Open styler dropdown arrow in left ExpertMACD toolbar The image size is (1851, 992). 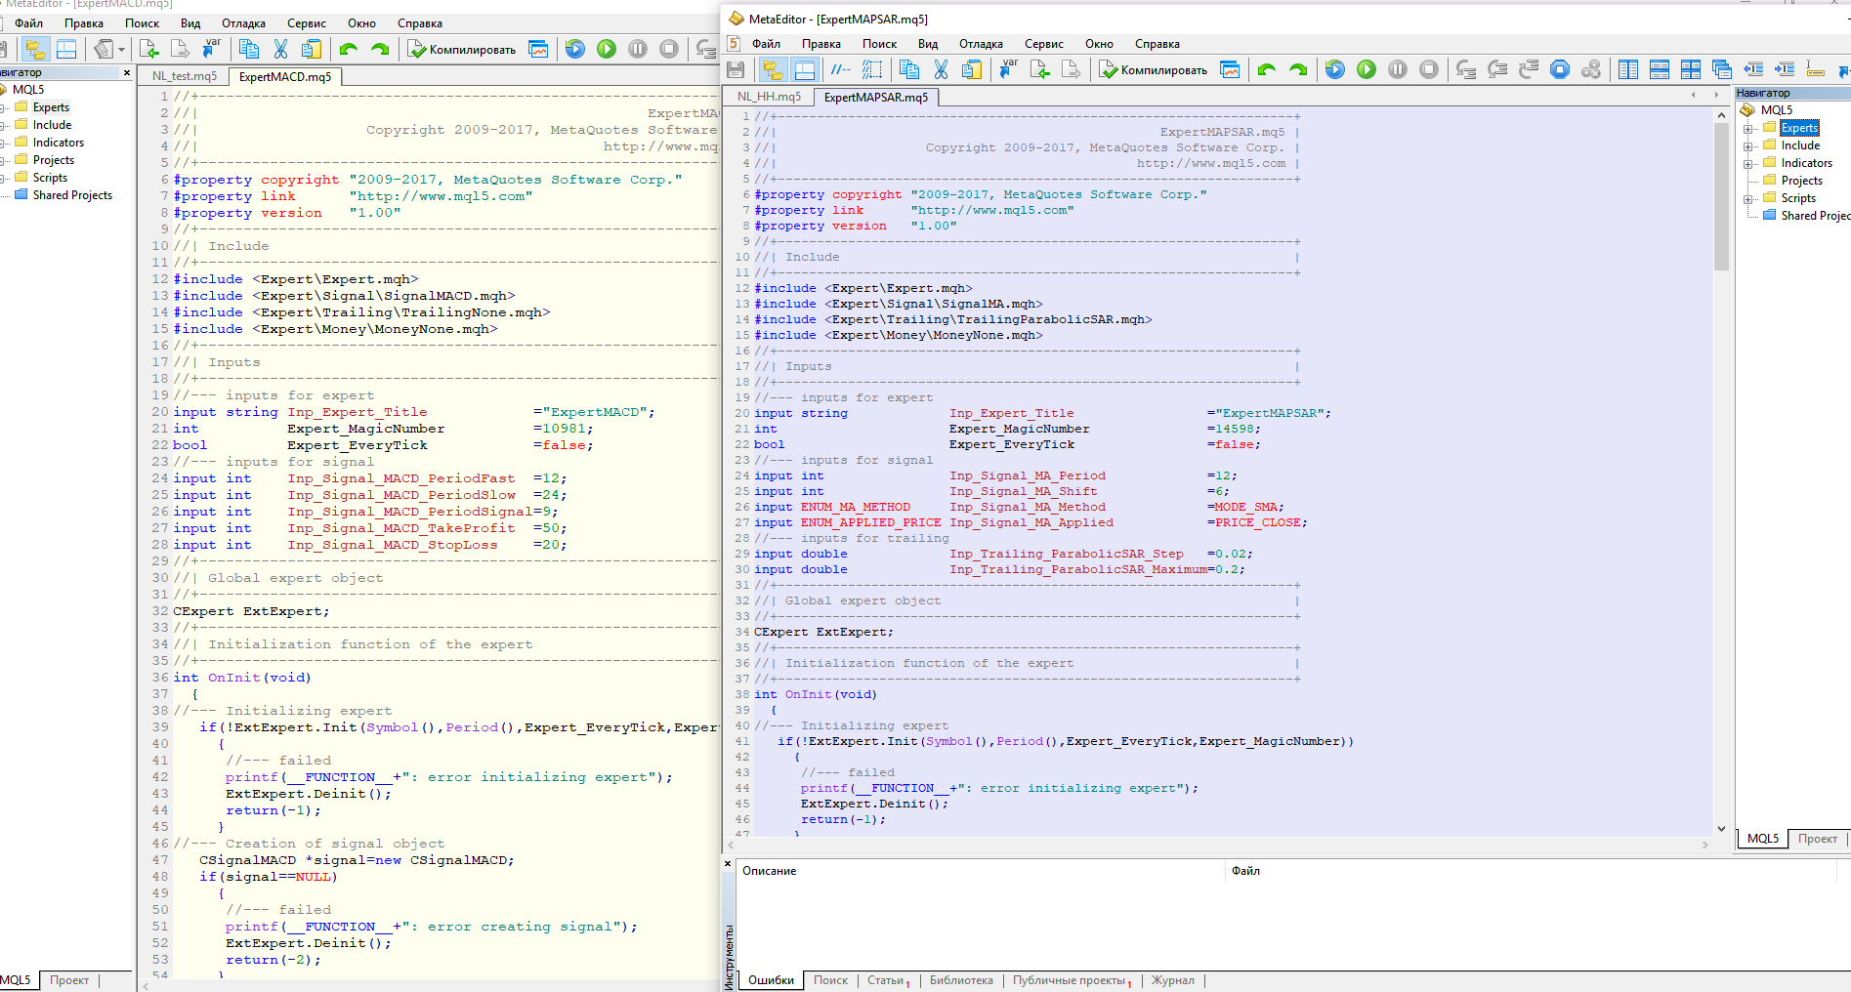[x=122, y=49]
